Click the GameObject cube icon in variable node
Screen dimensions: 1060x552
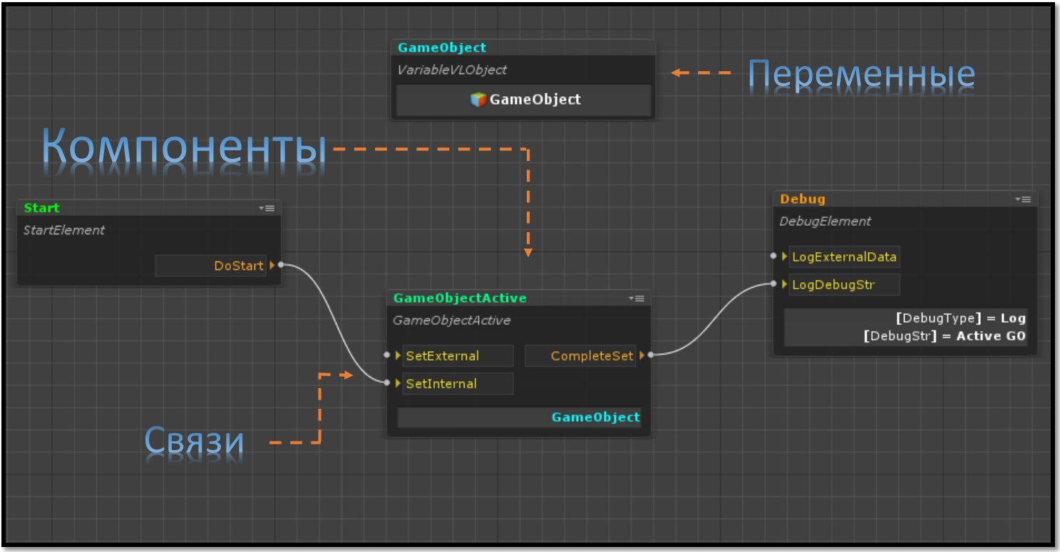(478, 100)
